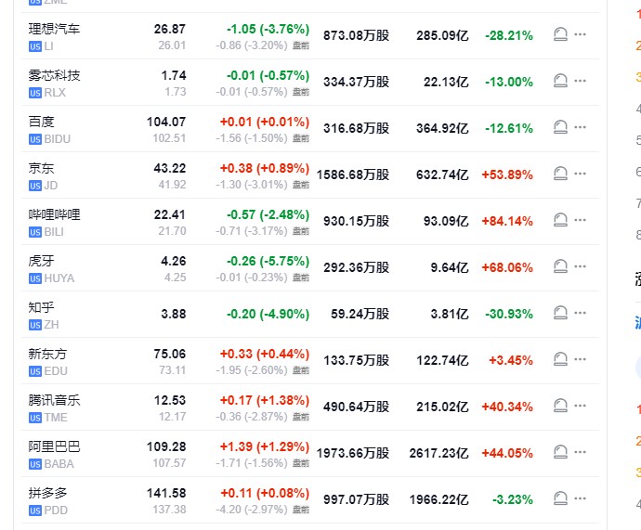Screen dimensions: 641x530
Task: Select 腾讯音乐 +40.34% year-to-date value
Action: pyautogui.click(x=506, y=407)
